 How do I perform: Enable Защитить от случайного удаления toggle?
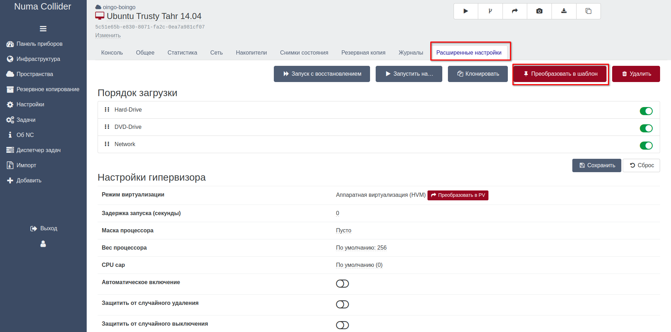[342, 305]
